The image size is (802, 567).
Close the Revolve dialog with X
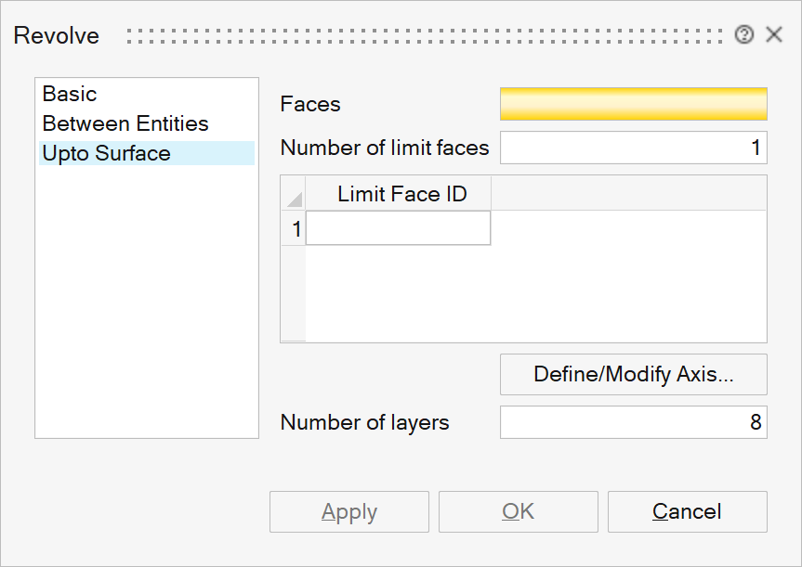[773, 35]
